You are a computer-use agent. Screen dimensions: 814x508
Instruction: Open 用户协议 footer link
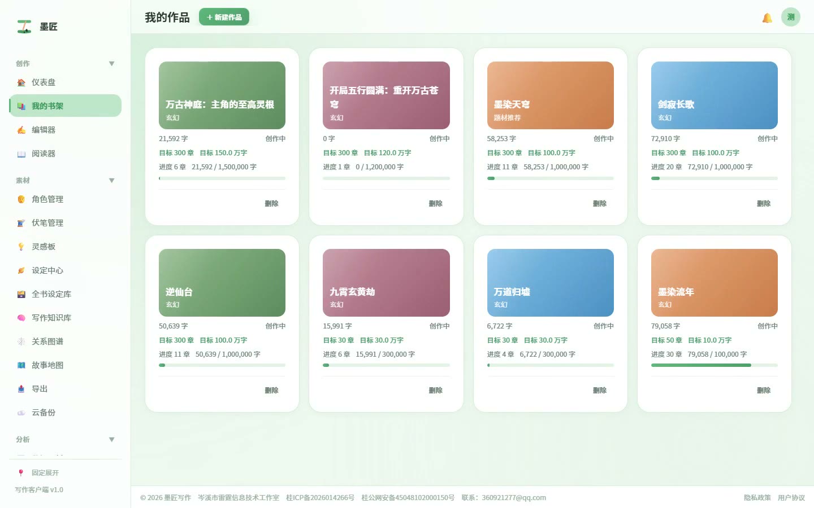pyautogui.click(x=791, y=498)
